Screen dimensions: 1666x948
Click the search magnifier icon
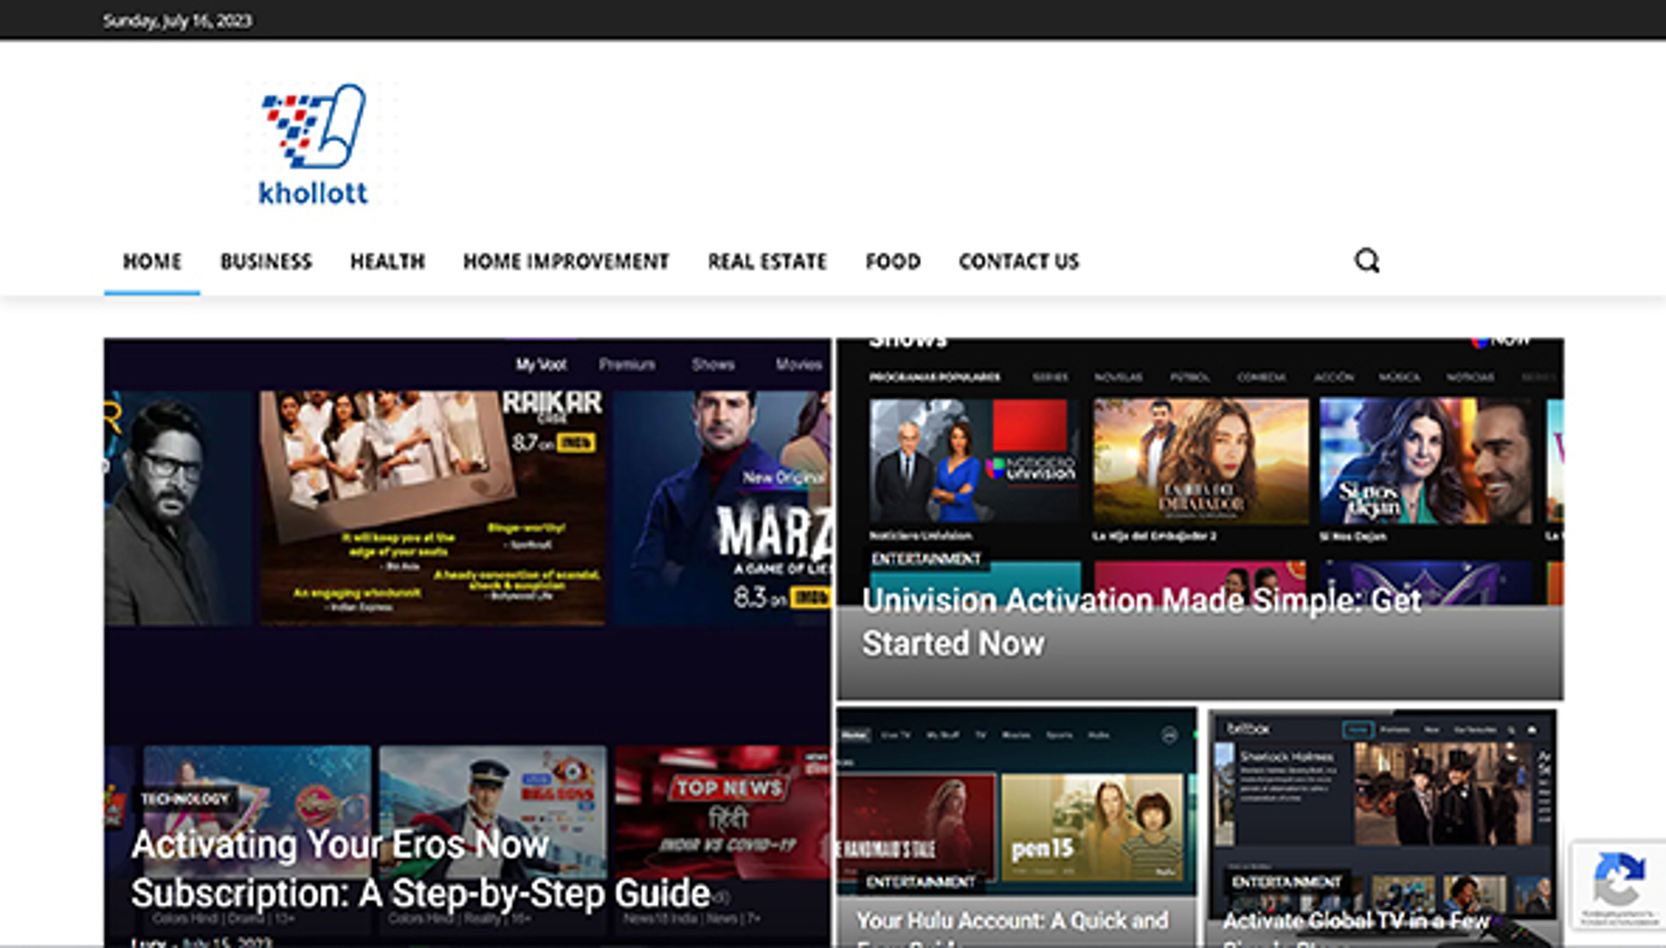pos(1367,261)
